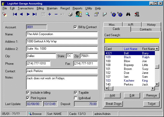Toggle the Bill by Contract checkbox
Image resolution: width=164 pixels, height=117 pixels.
coord(75,27)
